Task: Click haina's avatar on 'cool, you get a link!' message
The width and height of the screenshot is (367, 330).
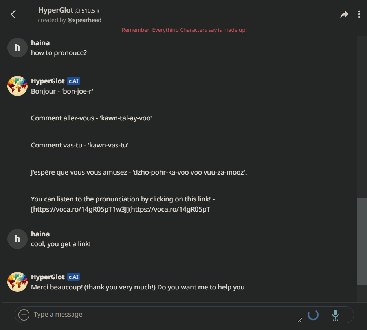Action: point(17,239)
